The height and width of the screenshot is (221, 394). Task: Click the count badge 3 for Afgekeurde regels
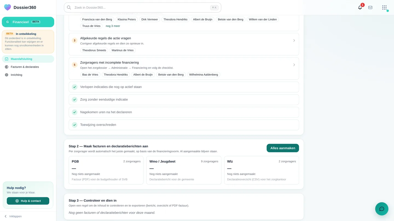74,41
